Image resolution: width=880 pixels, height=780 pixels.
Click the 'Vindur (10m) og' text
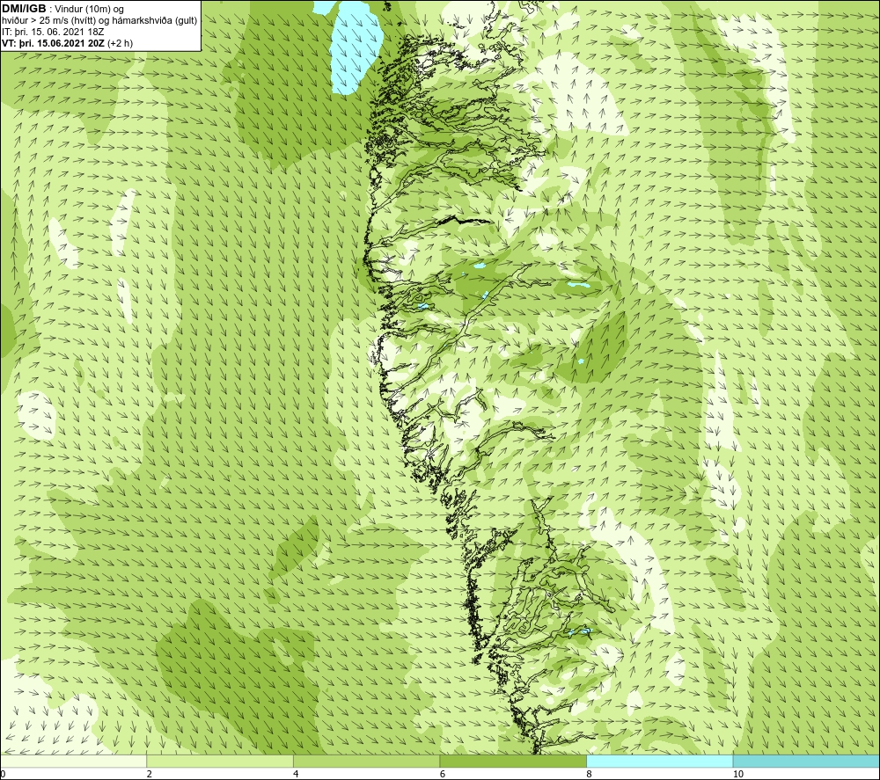pos(90,10)
